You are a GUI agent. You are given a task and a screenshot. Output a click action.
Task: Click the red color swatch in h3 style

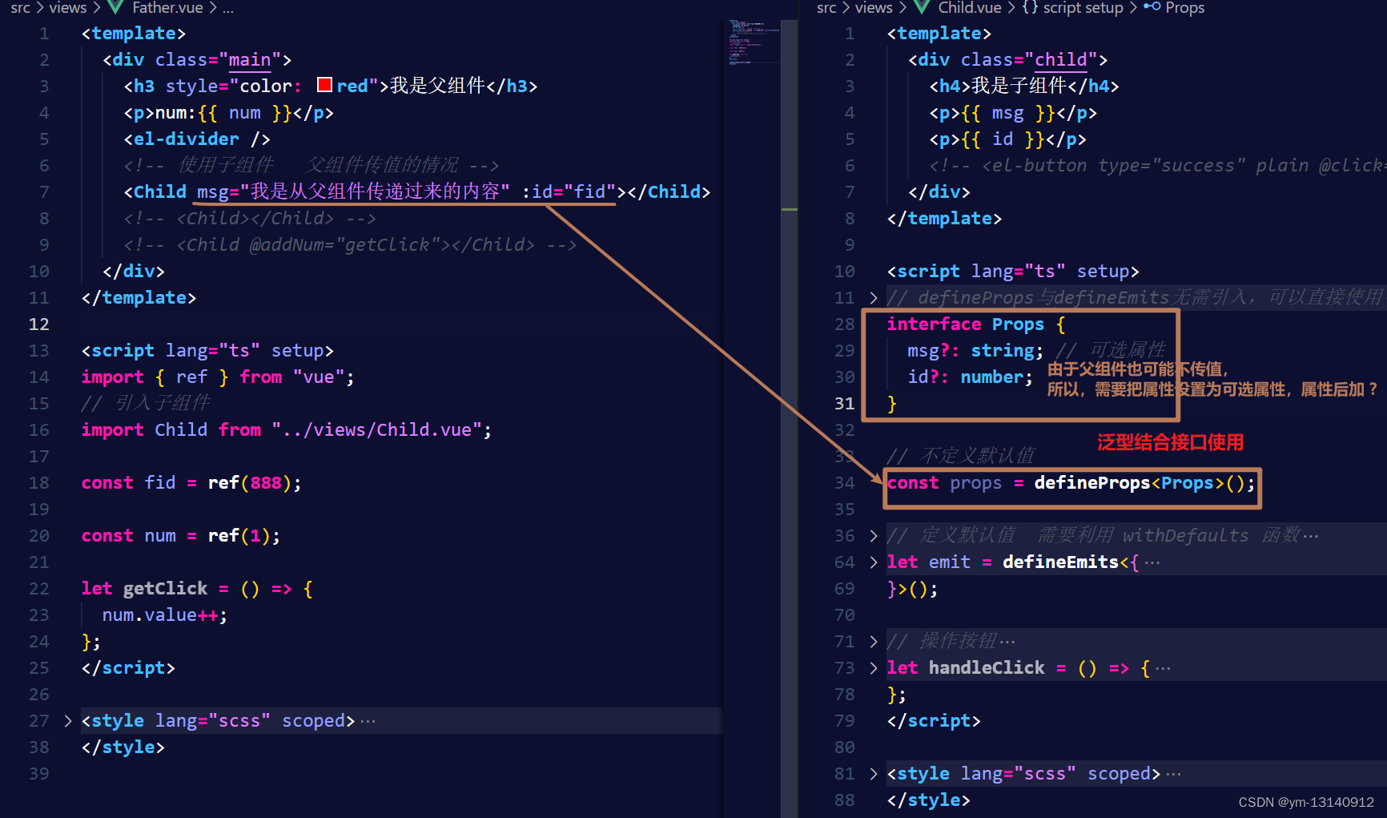[324, 85]
